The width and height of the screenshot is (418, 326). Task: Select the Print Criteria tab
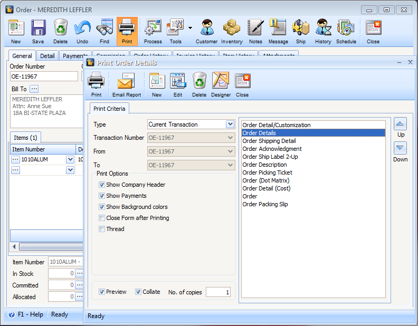tap(109, 109)
